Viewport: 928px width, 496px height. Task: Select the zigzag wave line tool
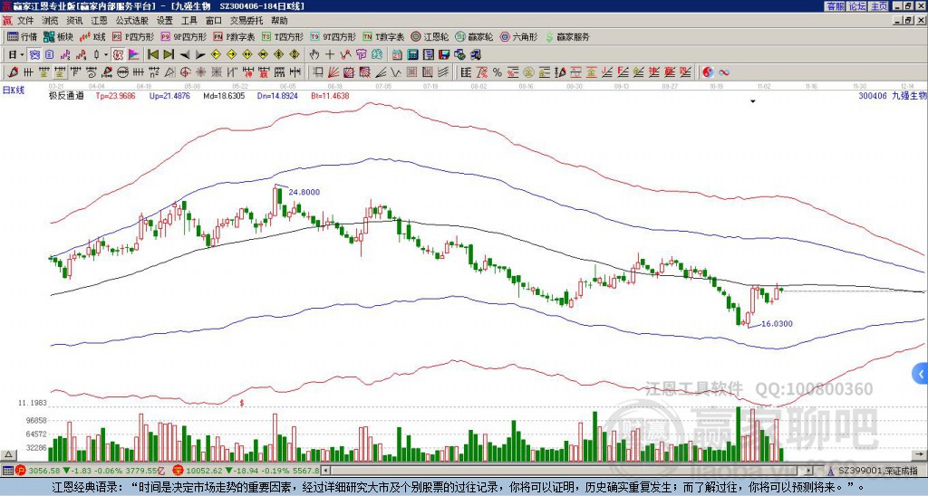(x=395, y=72)
